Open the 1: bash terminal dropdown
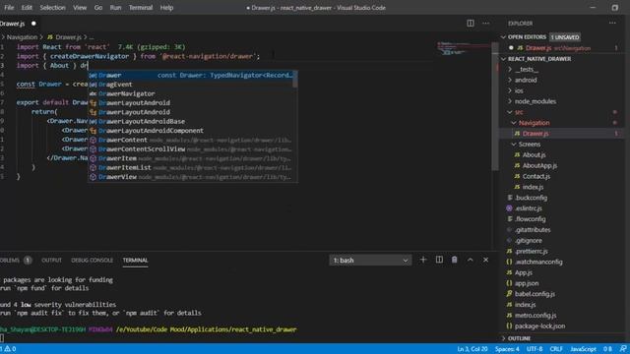The height and width of the screenshot is (354, 630). 370,260
